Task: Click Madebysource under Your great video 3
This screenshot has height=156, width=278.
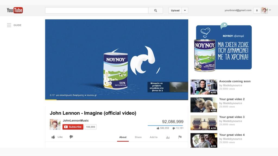Action: coord(232,121)
